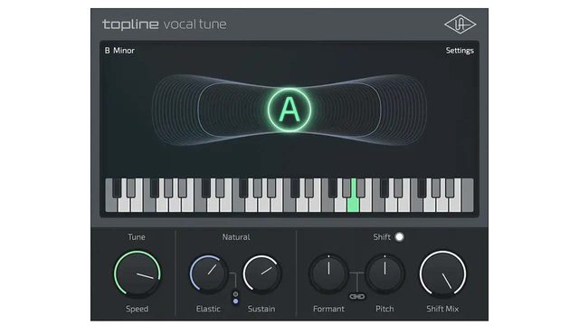Click the topline vocal tune title
579x326 pixels.
[165, 24]
